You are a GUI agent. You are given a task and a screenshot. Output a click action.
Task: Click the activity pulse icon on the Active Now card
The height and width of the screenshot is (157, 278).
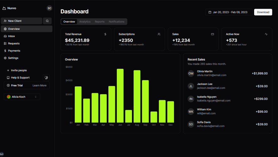coord(266,34)
